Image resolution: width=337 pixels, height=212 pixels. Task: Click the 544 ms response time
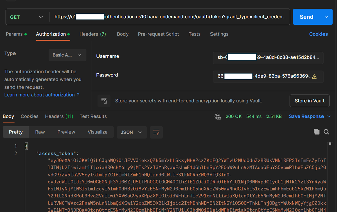[x=254, y=116]
